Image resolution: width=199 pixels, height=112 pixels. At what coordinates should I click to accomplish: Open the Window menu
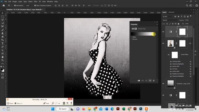[50, 2]
